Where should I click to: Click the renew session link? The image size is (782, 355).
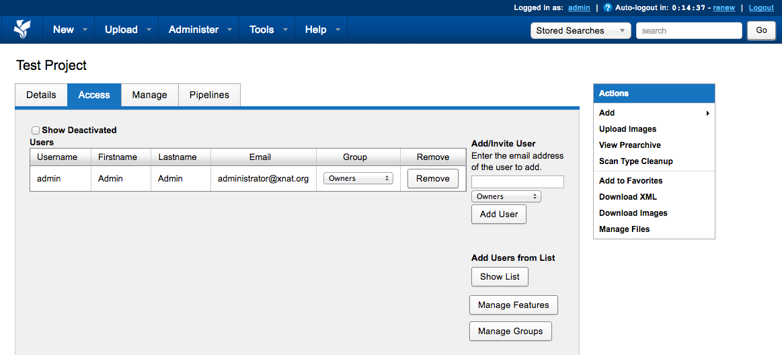pos(724,8)
